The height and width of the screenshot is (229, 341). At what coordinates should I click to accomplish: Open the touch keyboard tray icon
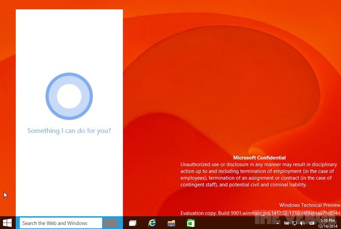[312, 223]
